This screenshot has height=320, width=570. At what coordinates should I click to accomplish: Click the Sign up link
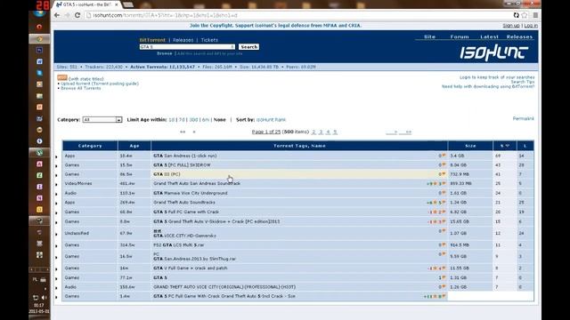click(x=511, y=26)
